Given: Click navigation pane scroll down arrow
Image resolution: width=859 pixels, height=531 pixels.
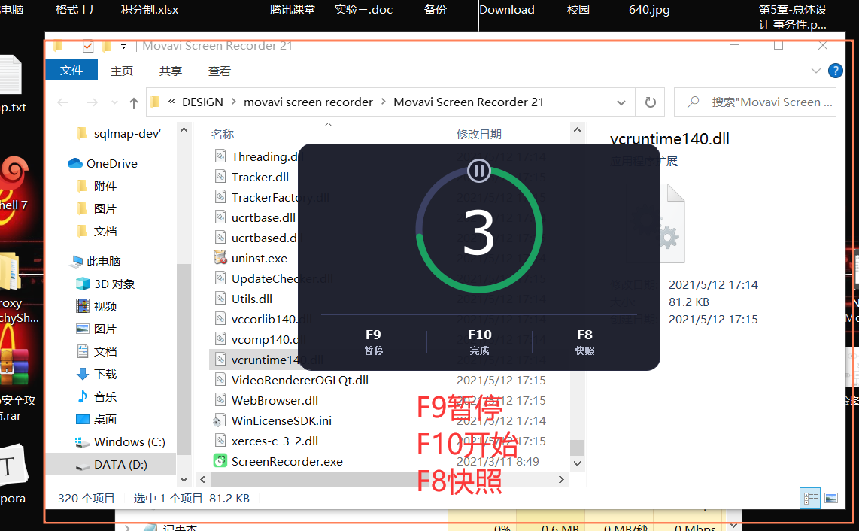Looking at the screenshot, I should pos(184,479).
